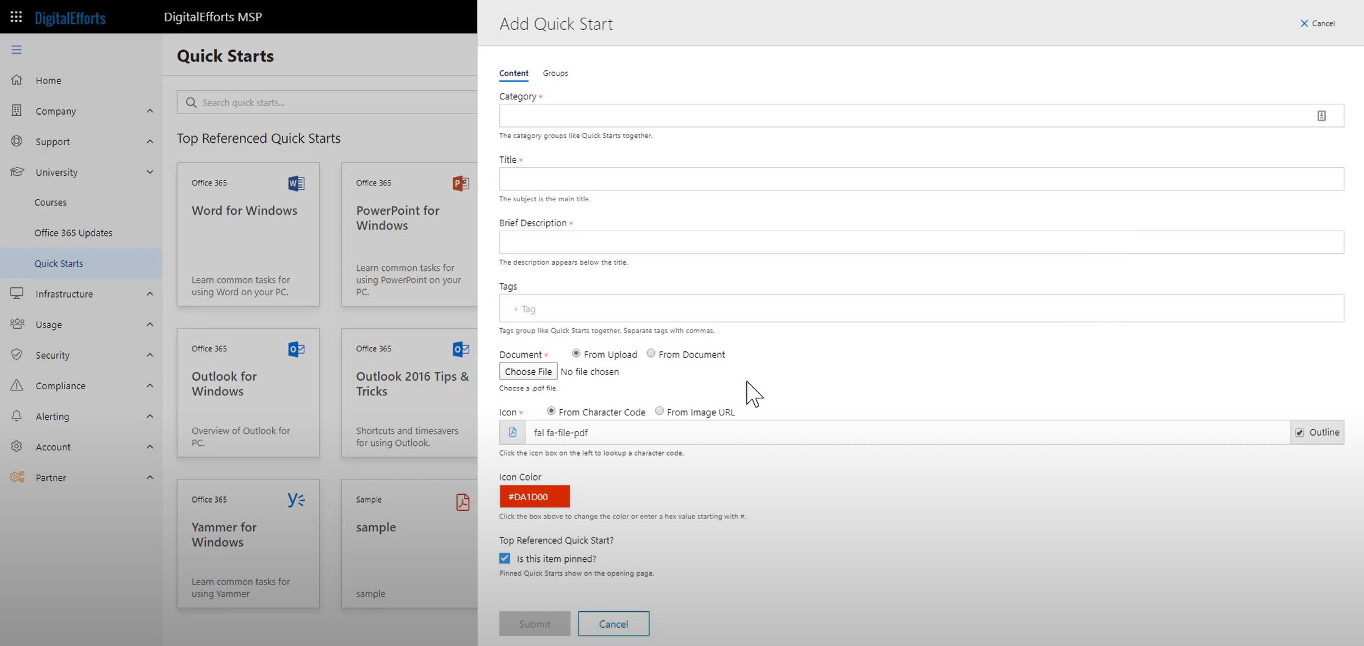Click the Choose File button
Screen dimensions: 1364x646
(528, 371)
